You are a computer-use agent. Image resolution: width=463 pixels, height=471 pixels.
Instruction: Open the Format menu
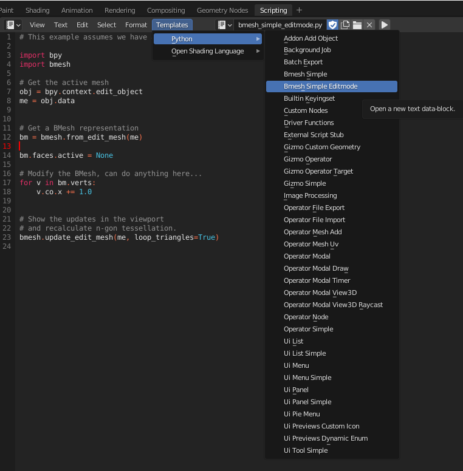(x=136, y=25)
